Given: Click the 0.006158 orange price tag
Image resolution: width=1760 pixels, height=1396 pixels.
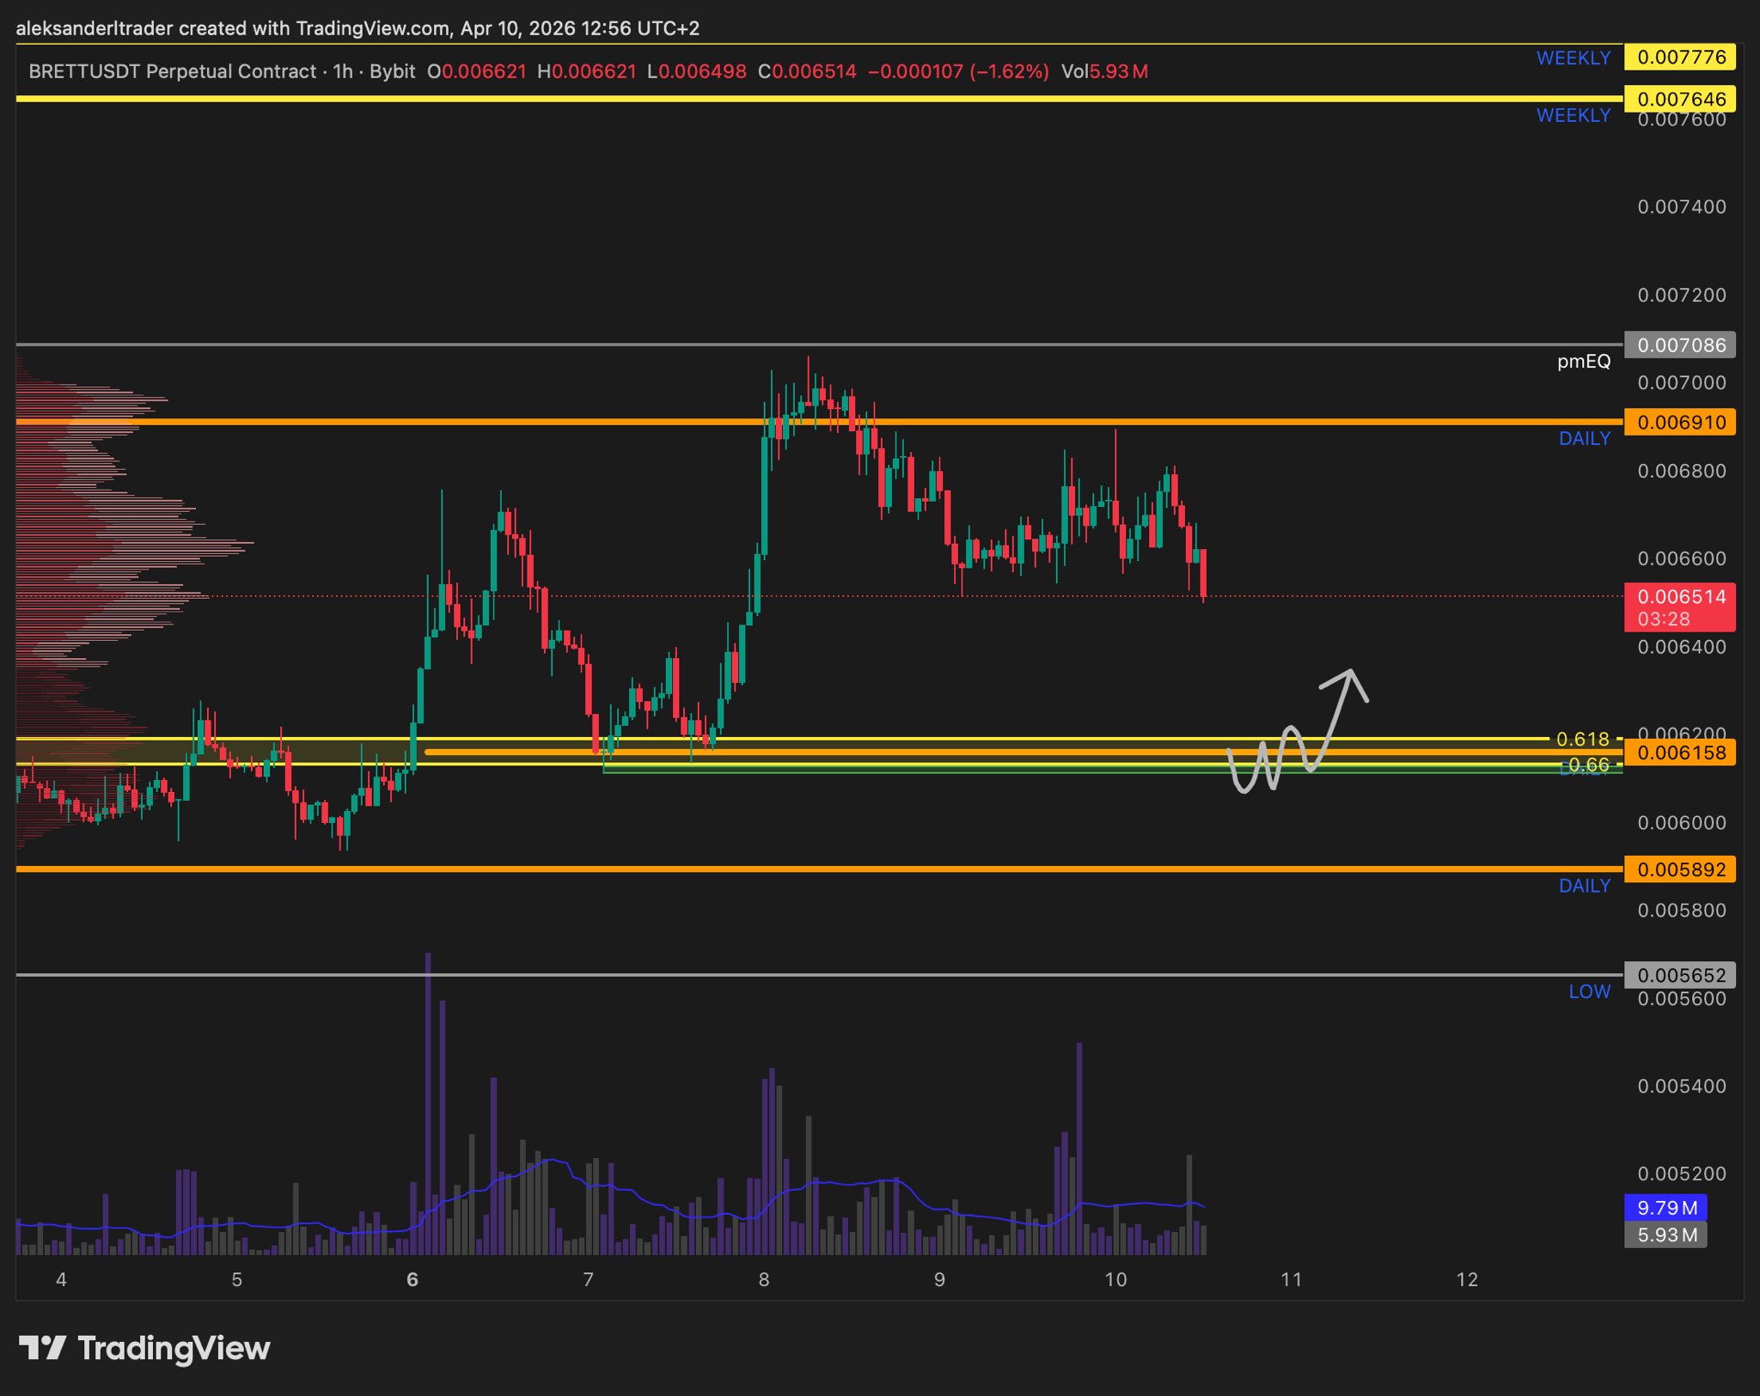Looking at the screenshot, I should (1680, 753).
